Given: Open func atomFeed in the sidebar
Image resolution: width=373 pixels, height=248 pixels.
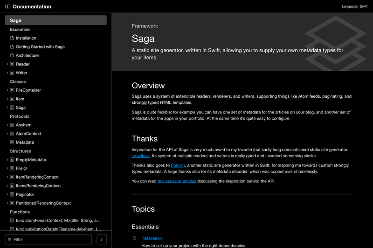Looking at the screenshot, I should 58,221.
